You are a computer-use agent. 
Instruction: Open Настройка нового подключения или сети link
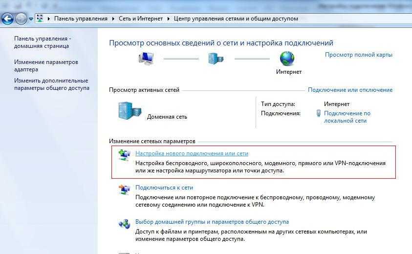pos(192,153)
